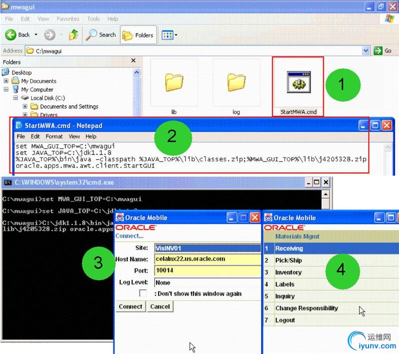Image resolution: width=399 pixels, height=354 pixels.
Task: Click the Host Name field
Action: (x=207, y=259)
